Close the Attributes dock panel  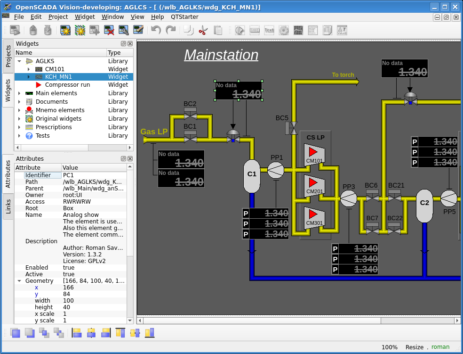130,159
